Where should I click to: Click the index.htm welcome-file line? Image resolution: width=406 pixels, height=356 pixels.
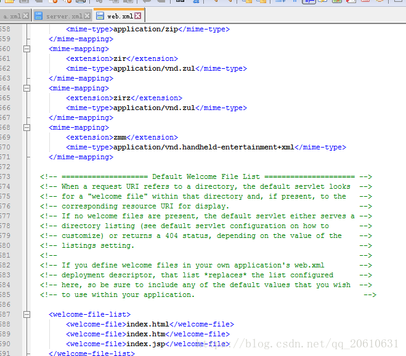click(148, 334)
